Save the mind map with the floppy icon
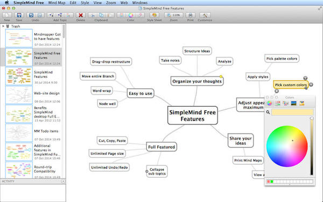 click(x=19, y=15)
